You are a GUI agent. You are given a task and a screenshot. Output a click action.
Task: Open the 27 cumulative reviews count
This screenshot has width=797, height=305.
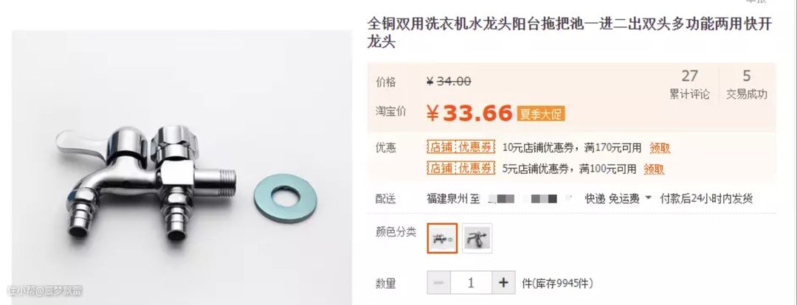click(690, 84)
